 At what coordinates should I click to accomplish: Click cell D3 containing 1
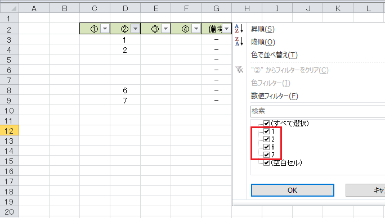coord(125,40)
